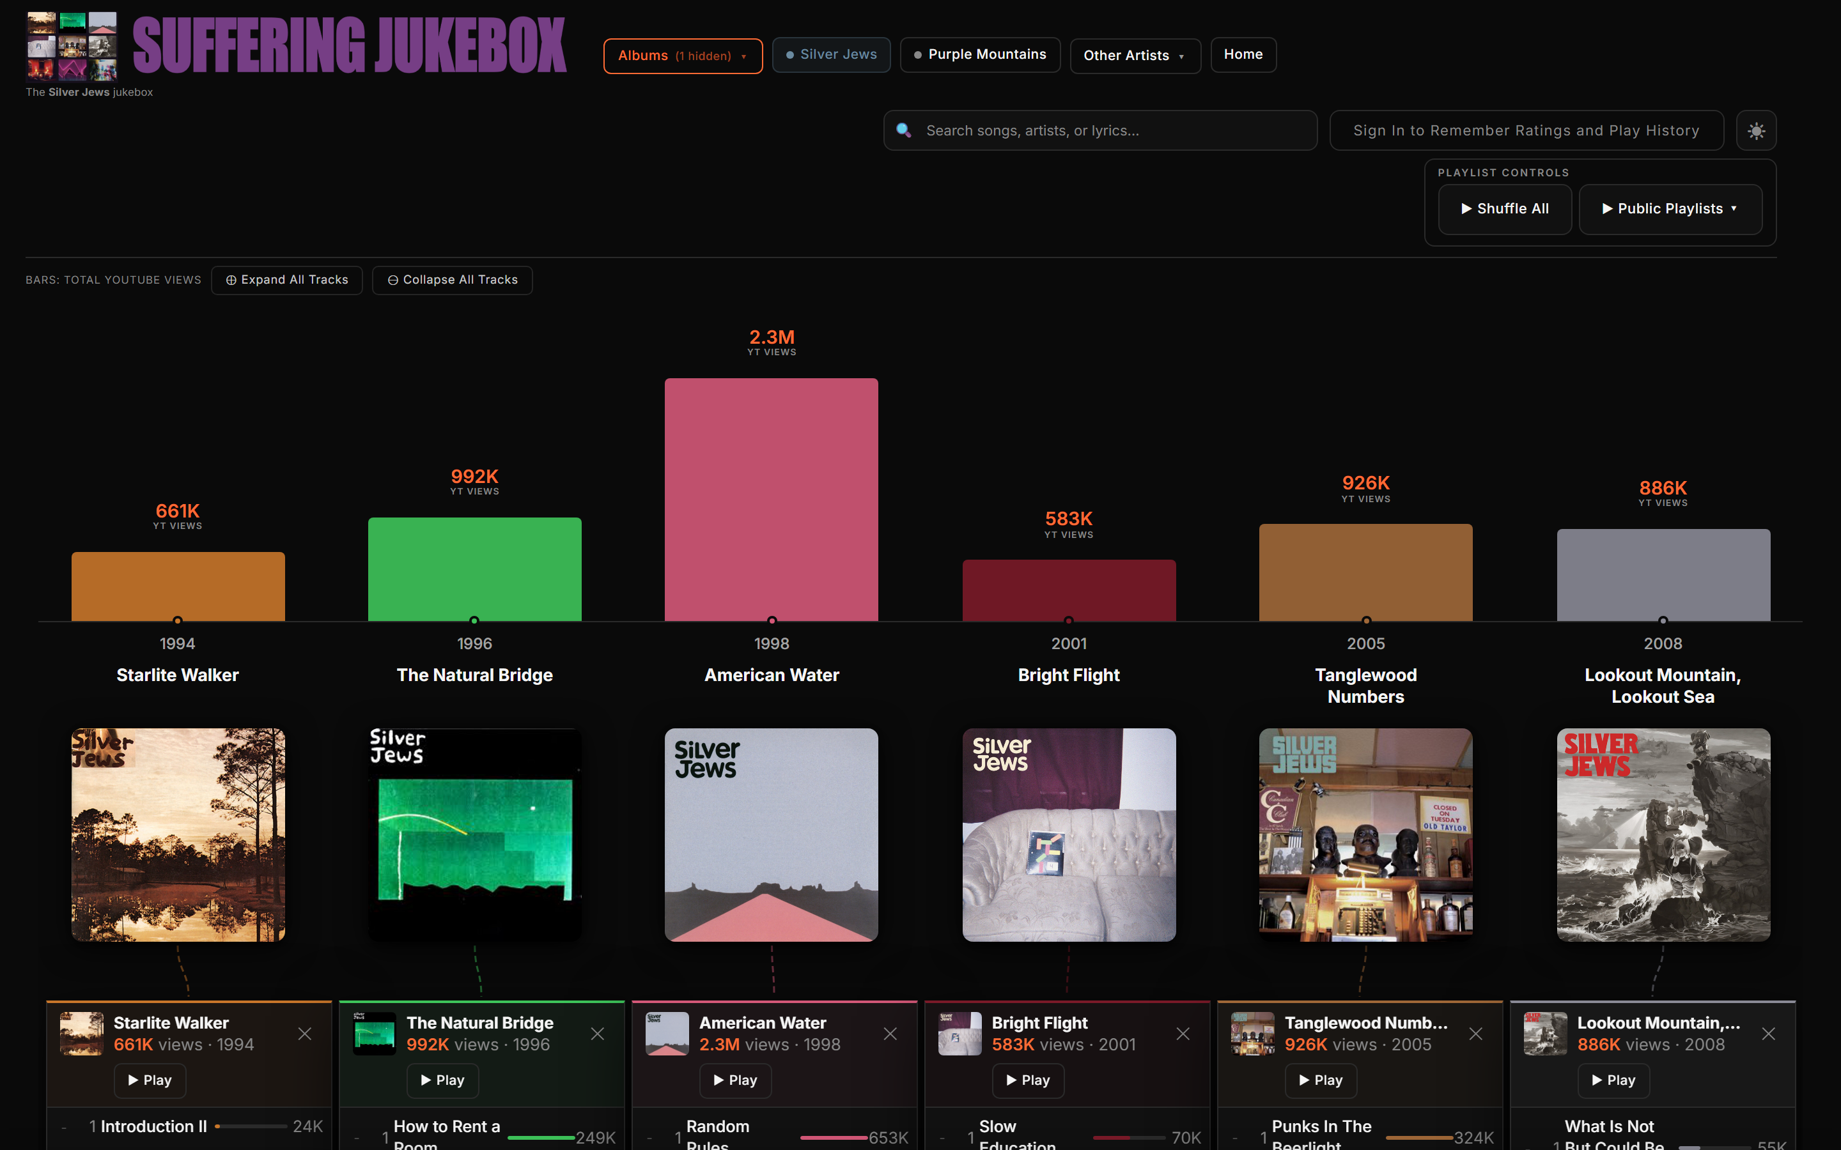The height and width of the screenshot is (1150, 1841).
Task: Click the 2008 timeline marker dot
Action: pyautogui.click(x=1663, y=620)
